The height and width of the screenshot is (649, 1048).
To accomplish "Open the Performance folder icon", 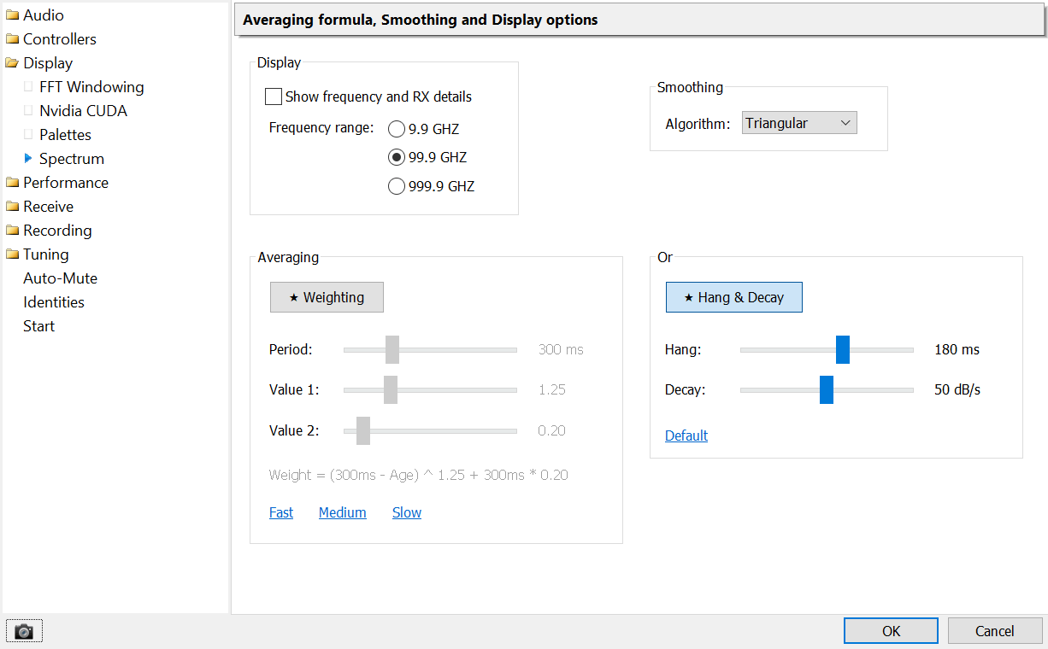I will pyautogui.click(x=12, y=183).
